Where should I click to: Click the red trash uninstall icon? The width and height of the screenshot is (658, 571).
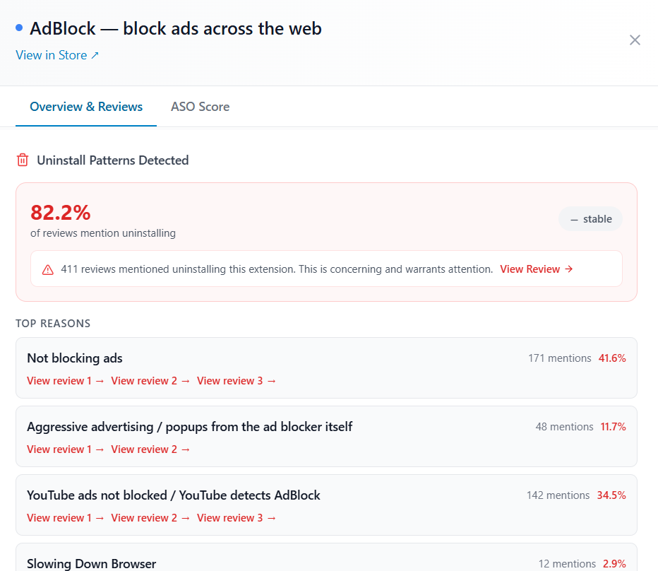point(23,160)
